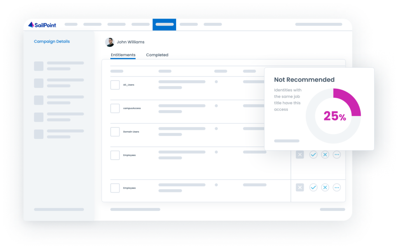Viewport: 398px width, 249px height.
Task: Check the first Employees row checkbox
Action: coord(115,155)
